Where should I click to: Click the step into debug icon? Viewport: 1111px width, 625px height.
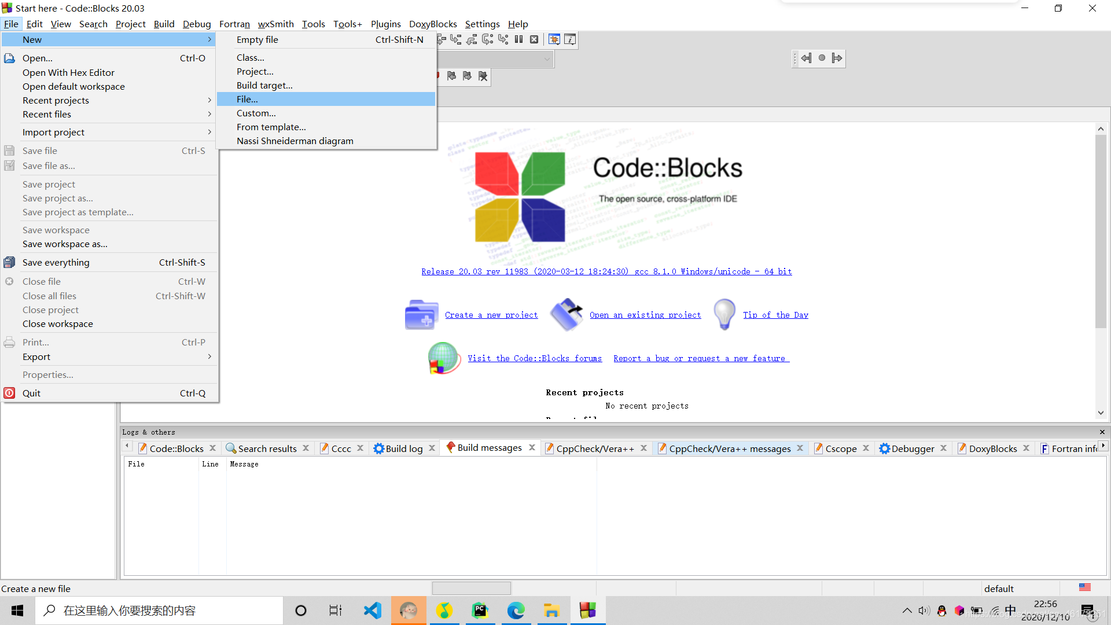point(456,39)
